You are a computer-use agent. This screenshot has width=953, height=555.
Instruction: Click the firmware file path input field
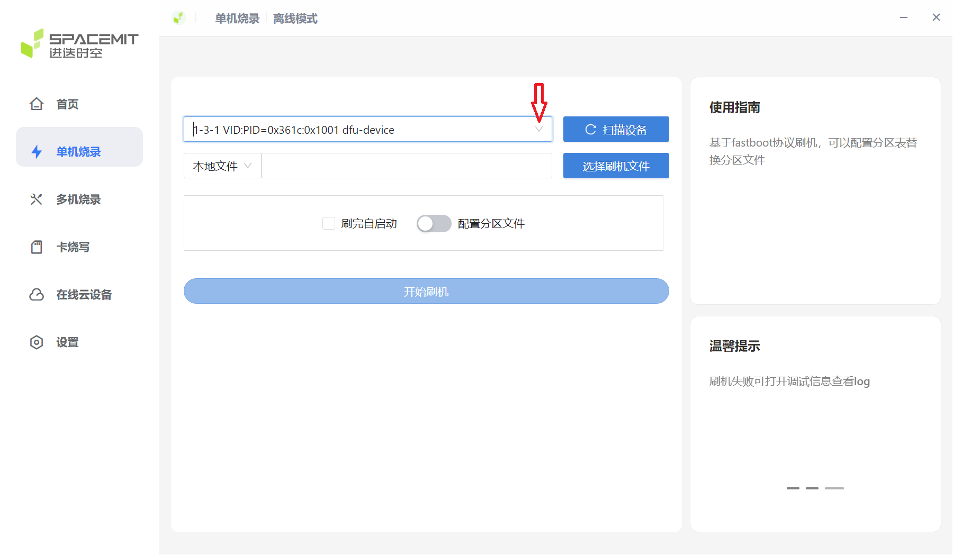[407, 166]
